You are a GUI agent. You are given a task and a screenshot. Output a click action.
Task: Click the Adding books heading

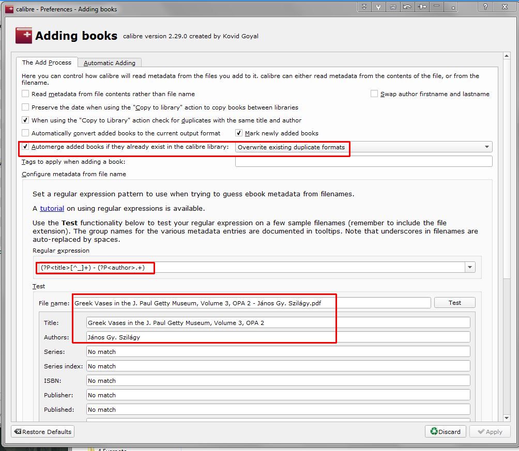pos(76,36)
